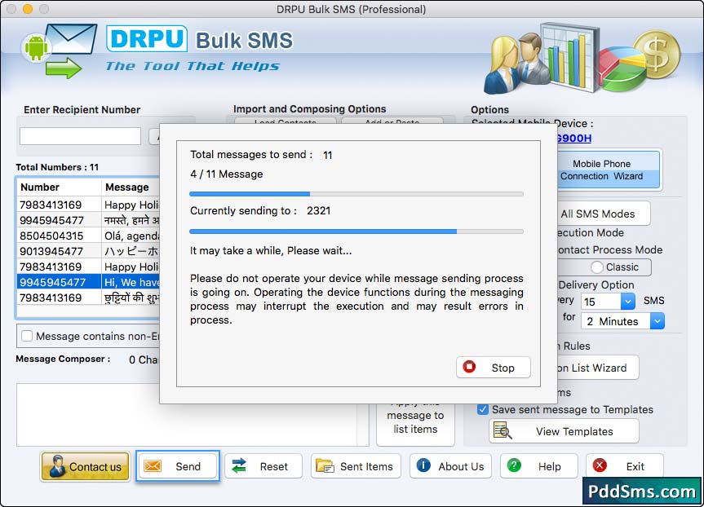Viewport: 704px width, 507px height.
Task: Open Mobile Phone Connection Wizard
Action: [609, 170]
